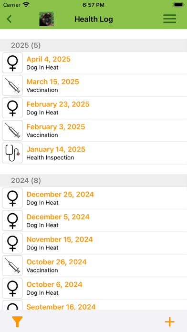Tap the dog profile photo
187x332 pixels.
click(47, 19)
